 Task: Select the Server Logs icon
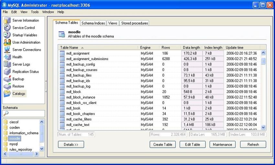pyautogui.click(x=7, y=64)
